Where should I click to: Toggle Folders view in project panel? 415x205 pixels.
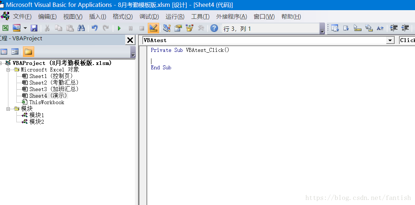(x=28, y=52)
